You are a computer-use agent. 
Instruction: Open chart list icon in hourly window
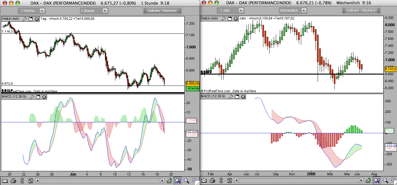point(31,181)
